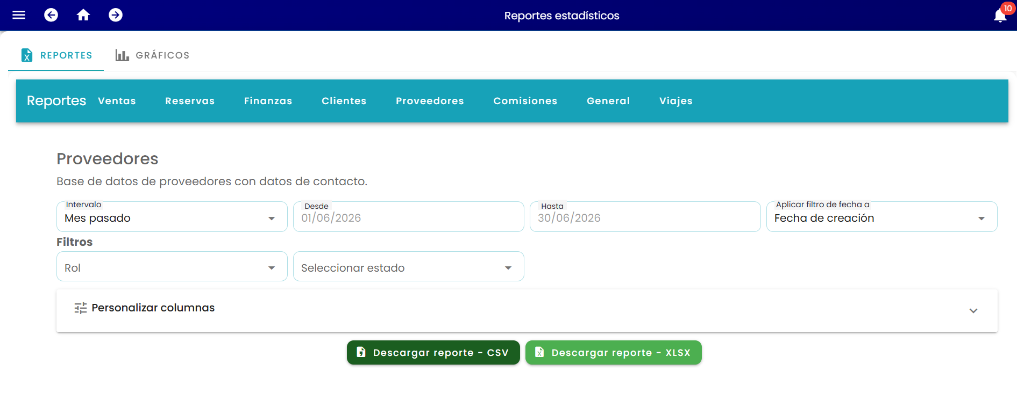This screenshot has width=1017, height=393.
Task: Click the Reportes spreadsheet file icon
Action: click(26, 55)
